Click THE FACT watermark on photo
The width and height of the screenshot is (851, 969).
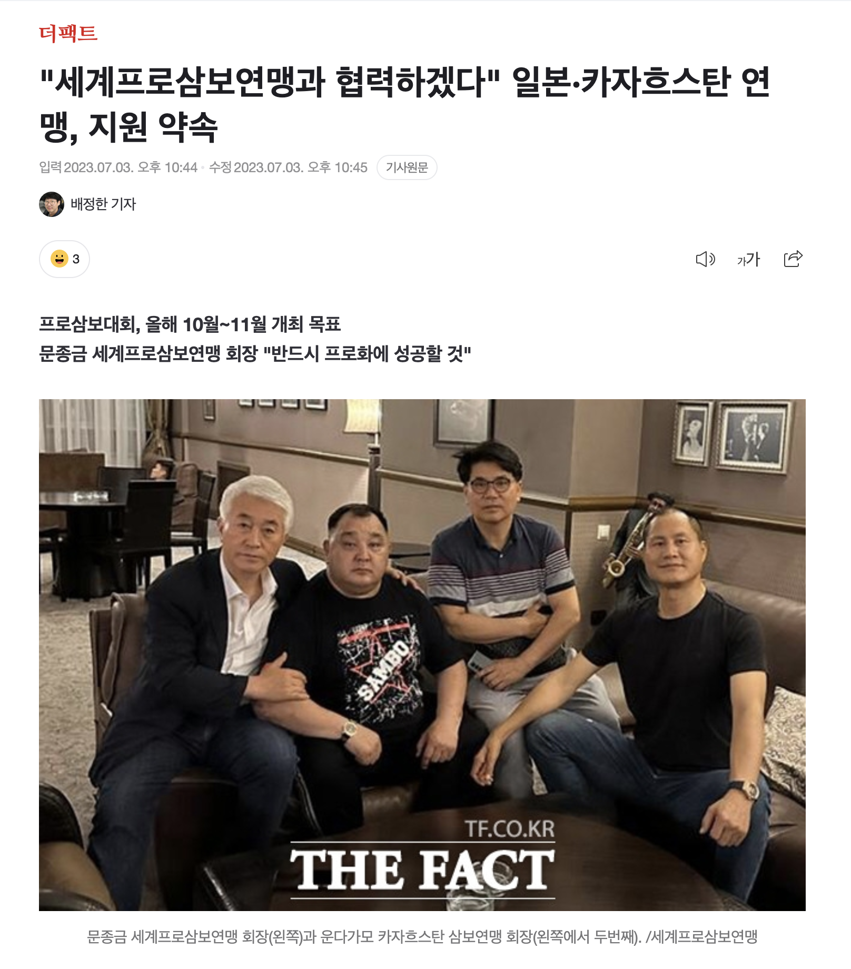coord(422,870)
